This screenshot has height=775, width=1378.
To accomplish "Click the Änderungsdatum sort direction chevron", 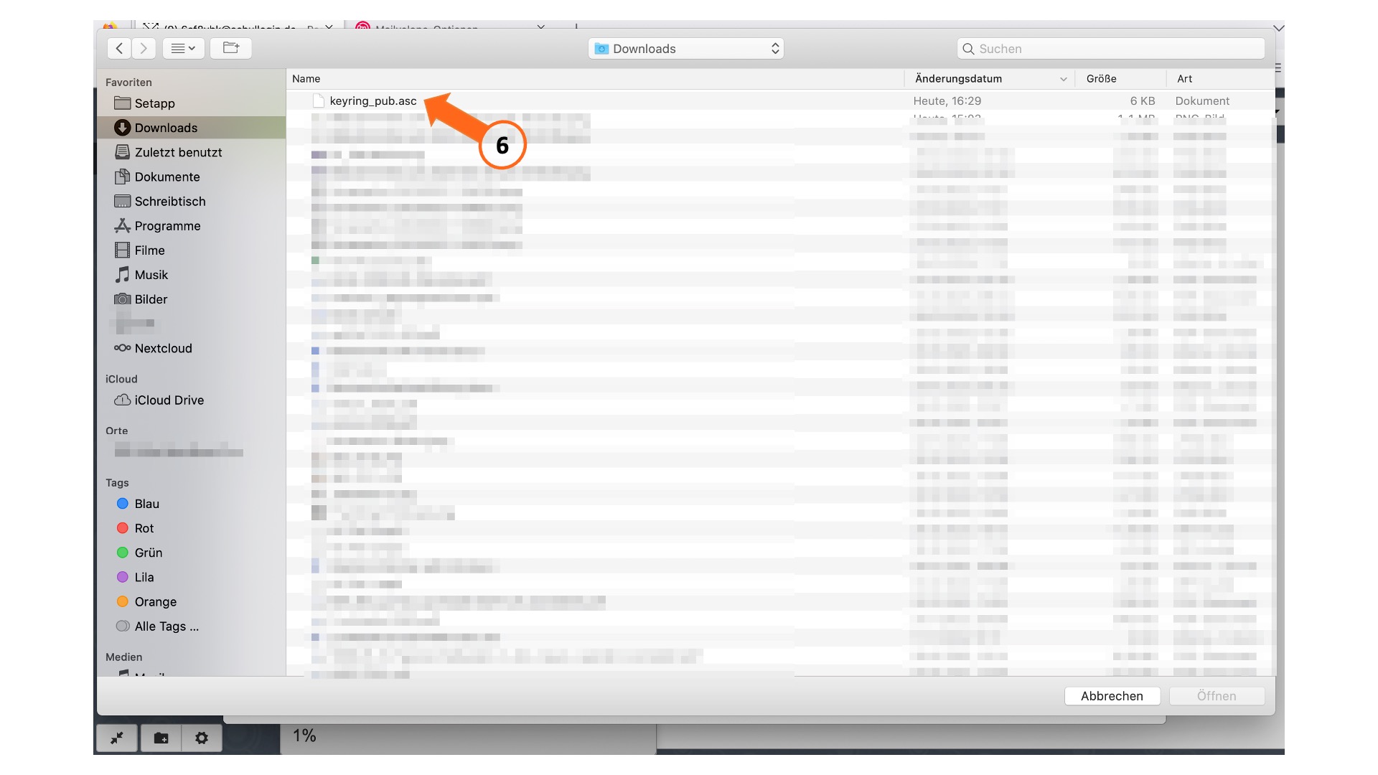I will (x=1063, y=79).
